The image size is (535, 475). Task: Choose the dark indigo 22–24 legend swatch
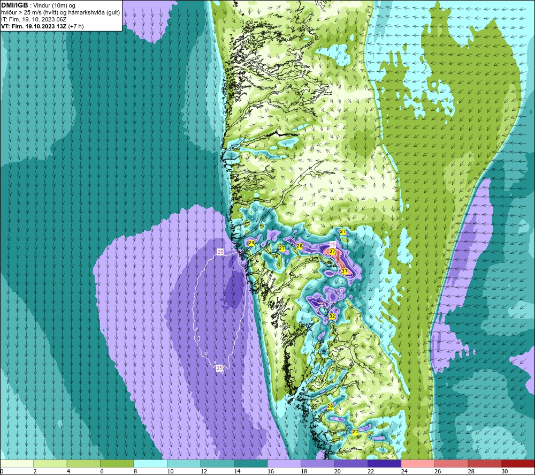(x=385, y=463)
